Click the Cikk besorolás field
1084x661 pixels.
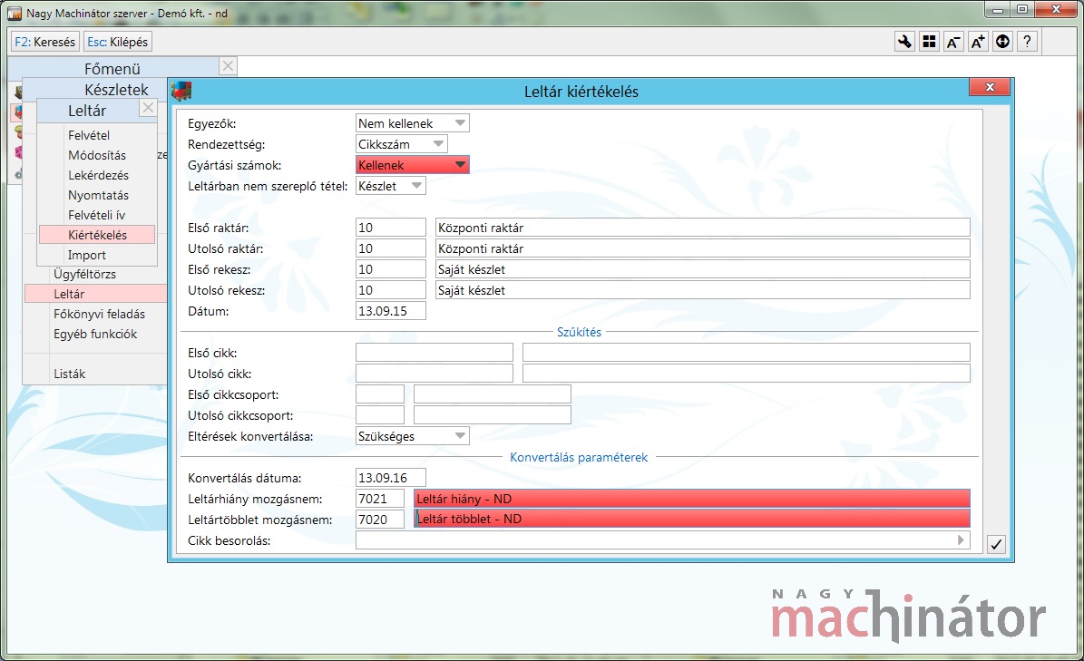pyautogui.click(x=662, y=540)
